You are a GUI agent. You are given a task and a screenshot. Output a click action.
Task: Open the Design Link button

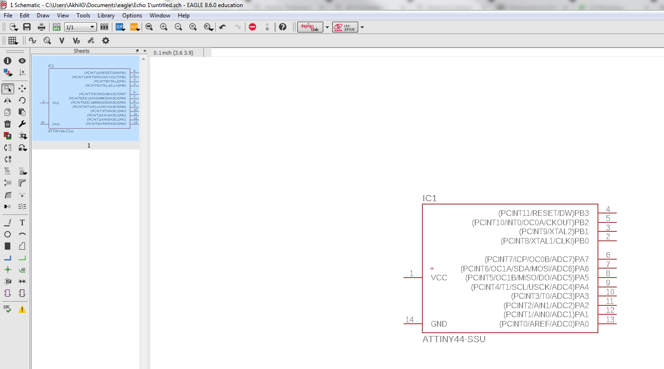click(310, 27)
